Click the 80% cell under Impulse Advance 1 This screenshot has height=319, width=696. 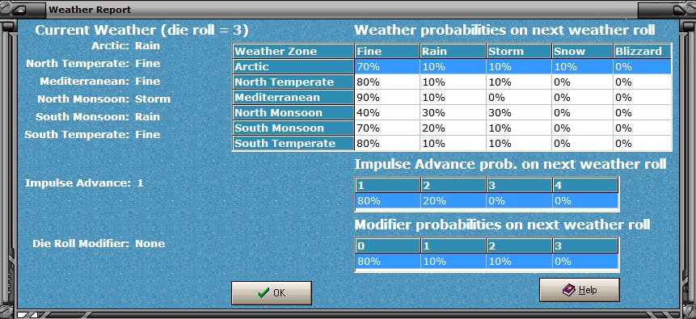[x=387, y=200]
